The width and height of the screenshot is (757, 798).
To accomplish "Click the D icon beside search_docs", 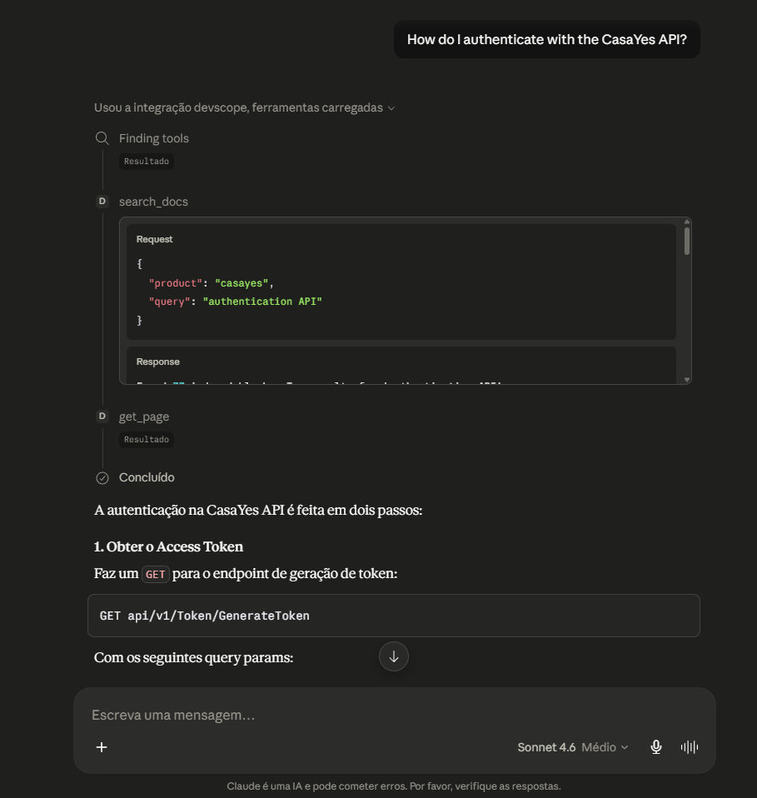I will (102, 202).
